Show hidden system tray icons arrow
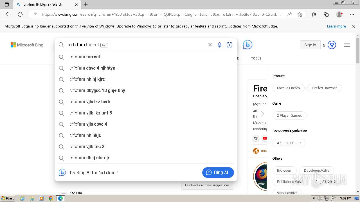Image resolution: width=360 pixels, height=202 pixels. pyautogui.click(x=314, y=198)
